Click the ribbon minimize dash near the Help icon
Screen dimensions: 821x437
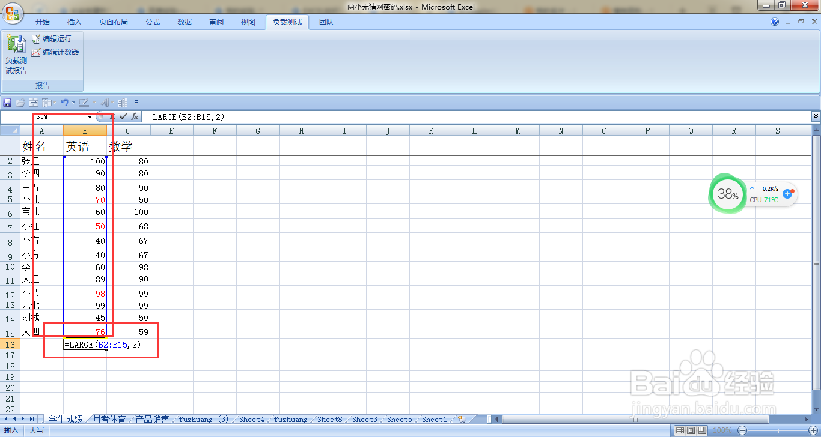click(x=788, y=22)
